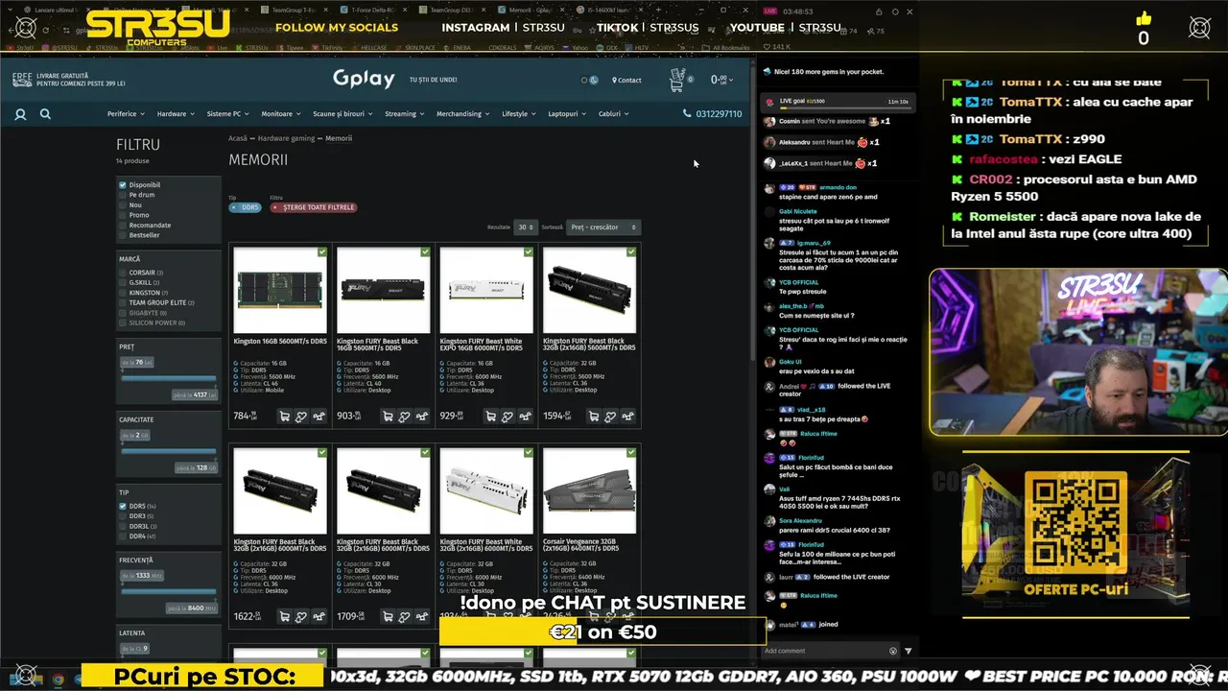Adjust the Capacitate range slider

click(x=168, y=451)
